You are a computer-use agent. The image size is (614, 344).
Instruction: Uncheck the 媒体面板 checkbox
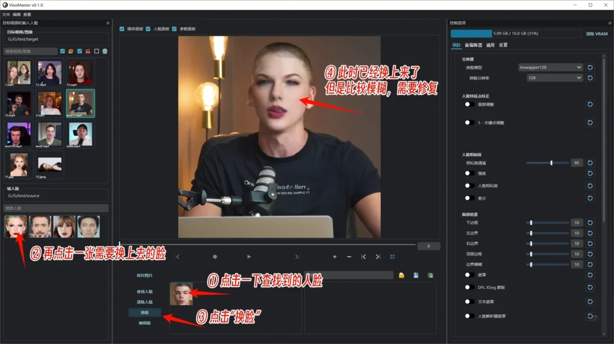pos(122,29)
